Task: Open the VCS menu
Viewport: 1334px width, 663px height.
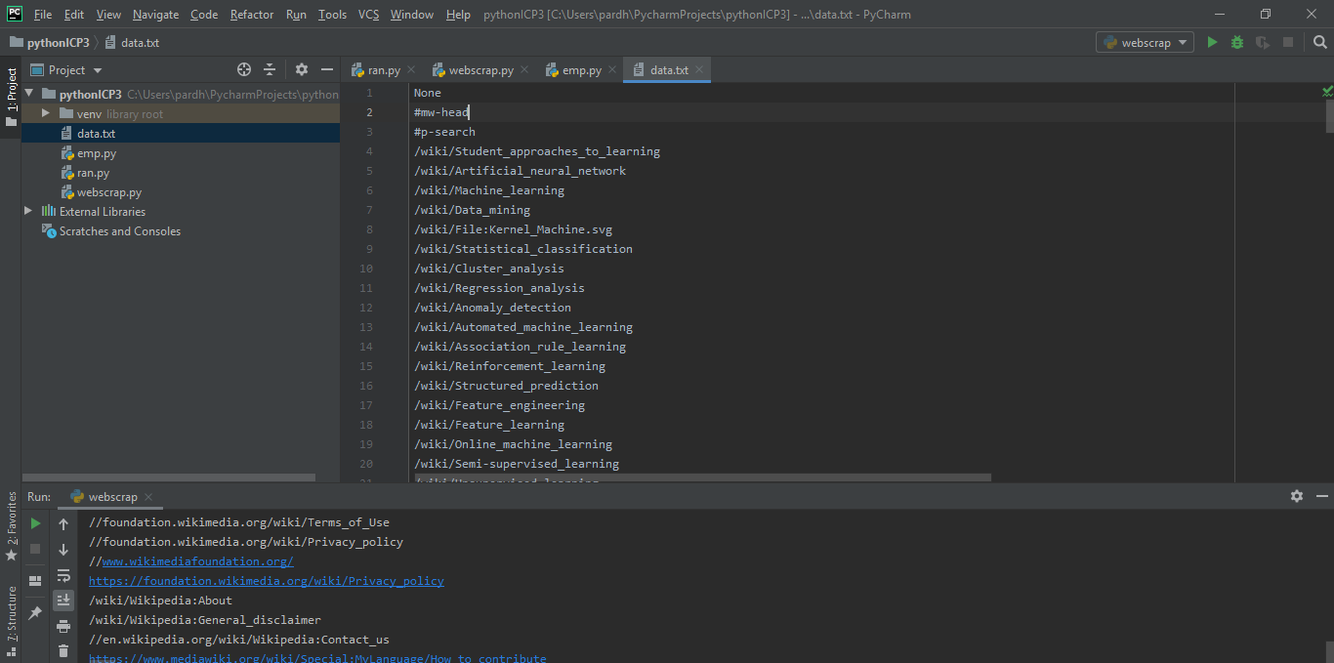Action: tap(368, 15)
